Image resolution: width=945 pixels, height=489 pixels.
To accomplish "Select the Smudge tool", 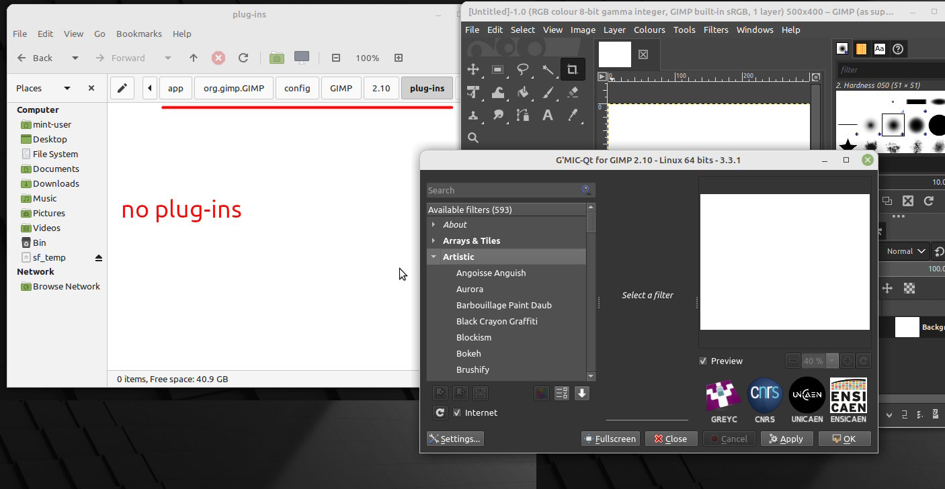I will (498, 115).
